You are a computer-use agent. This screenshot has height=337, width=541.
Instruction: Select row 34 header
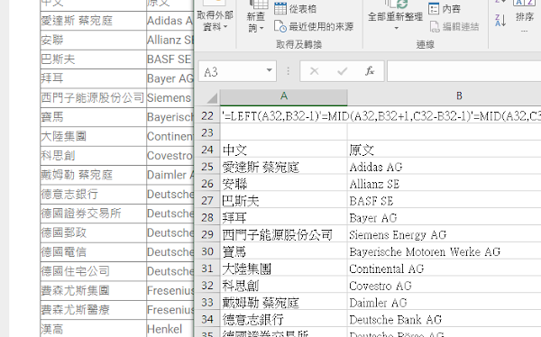207,319
